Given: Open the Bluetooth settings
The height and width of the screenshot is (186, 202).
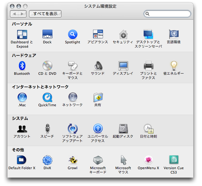Looking at the screenshot, I should pyautogui.click(x=22, y=66).
